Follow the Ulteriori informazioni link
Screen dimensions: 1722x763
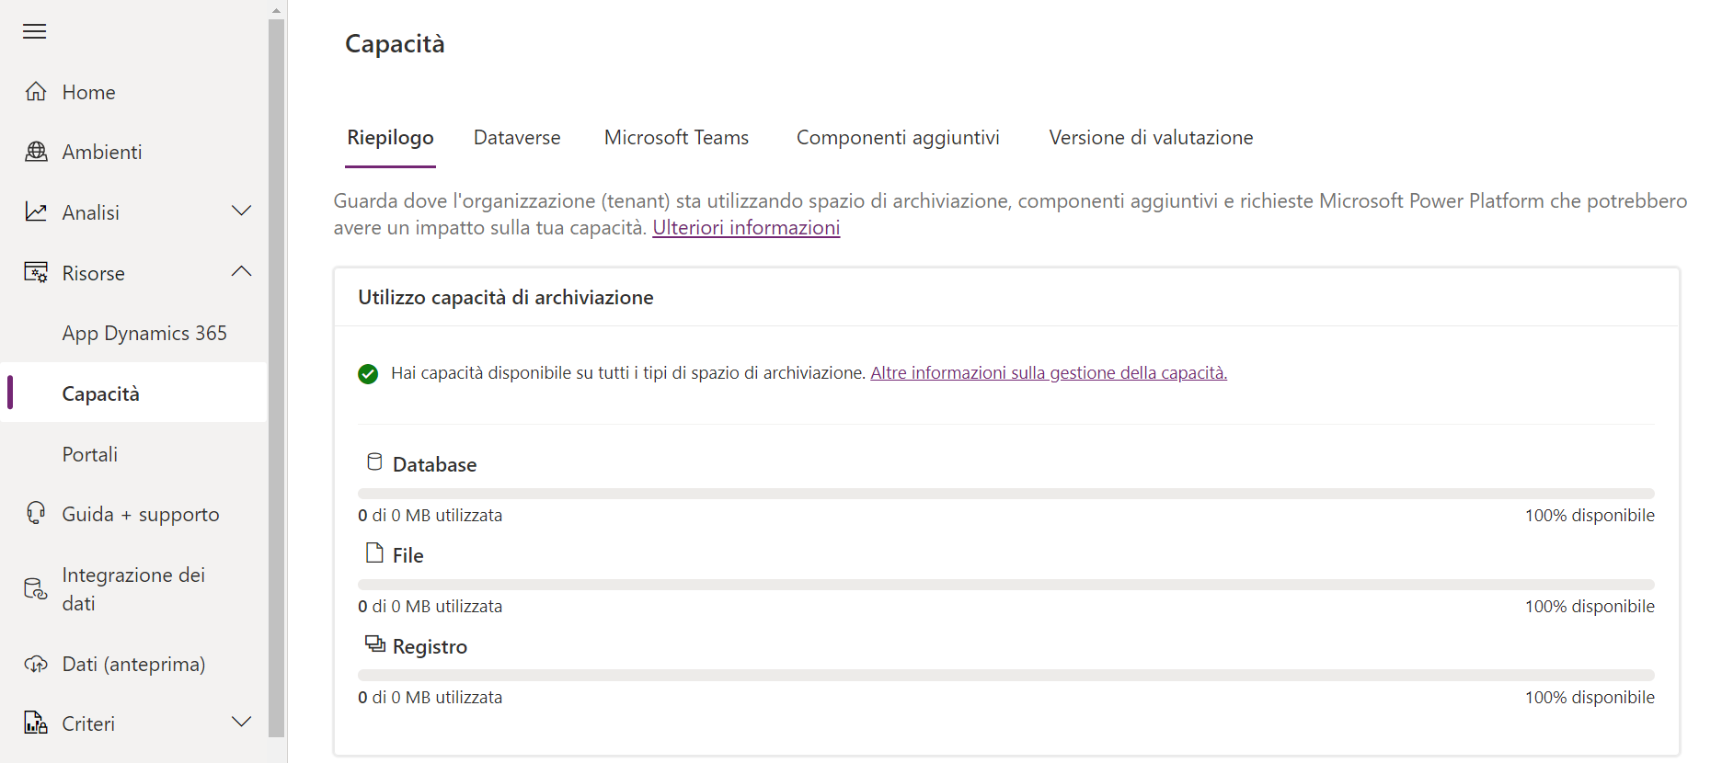[x=746, y=228]
